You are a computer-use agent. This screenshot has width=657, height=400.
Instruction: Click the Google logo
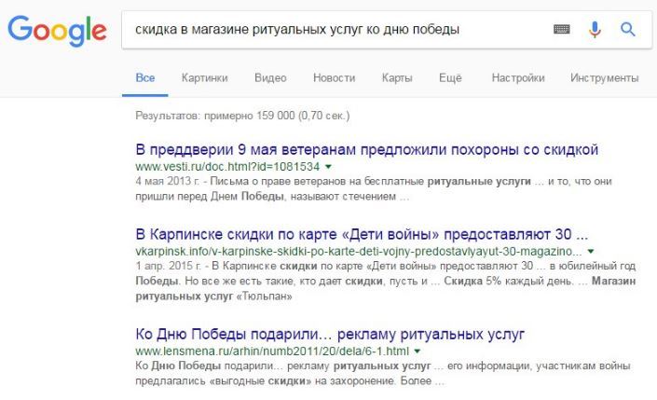pyautogui.click(x=57, y=31)
